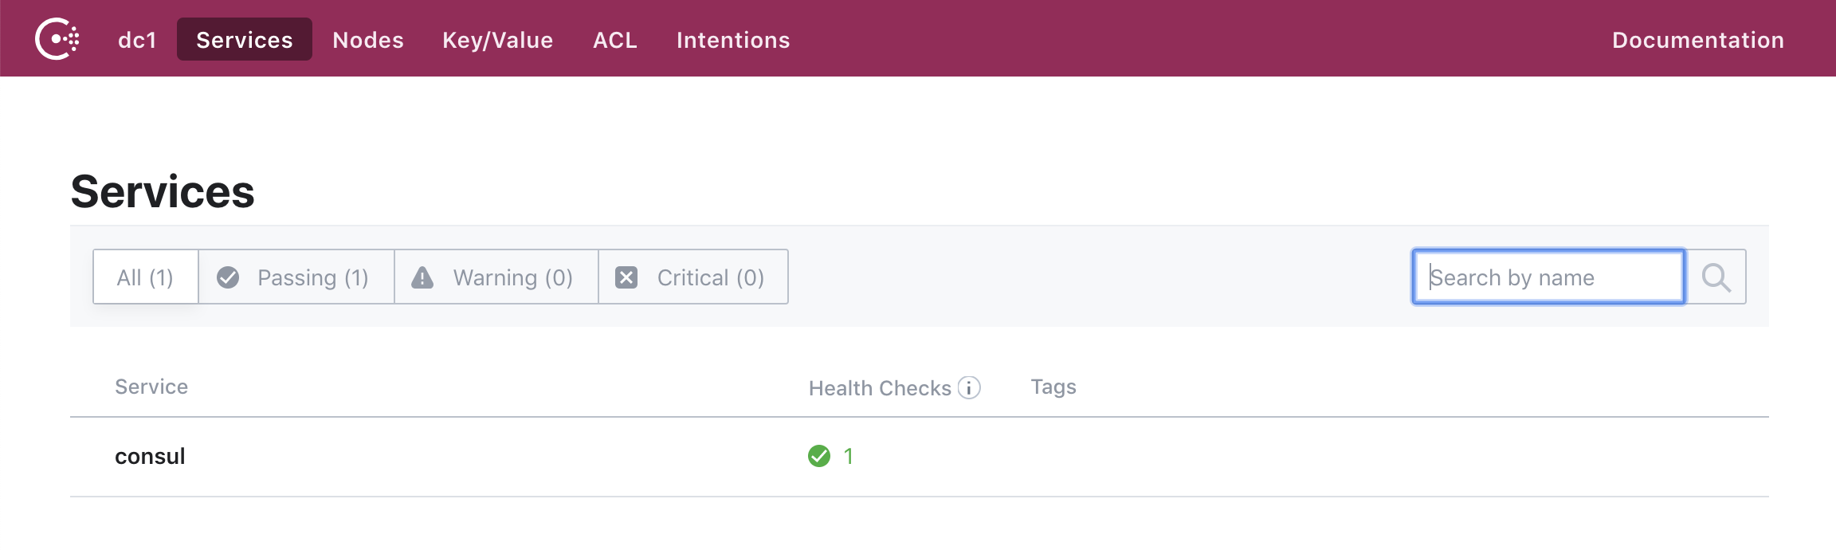Filter services by Passing (1)
The width and height of the screenshot is (1836, 550).
point(312,277)
